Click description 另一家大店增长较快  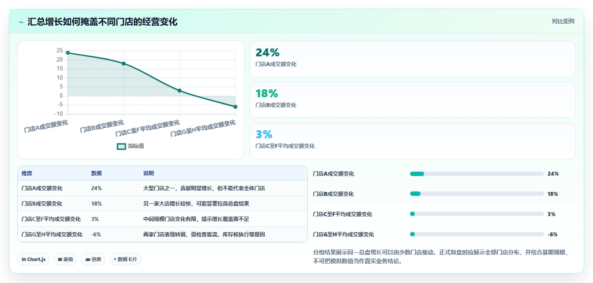(x=196, y=204)
